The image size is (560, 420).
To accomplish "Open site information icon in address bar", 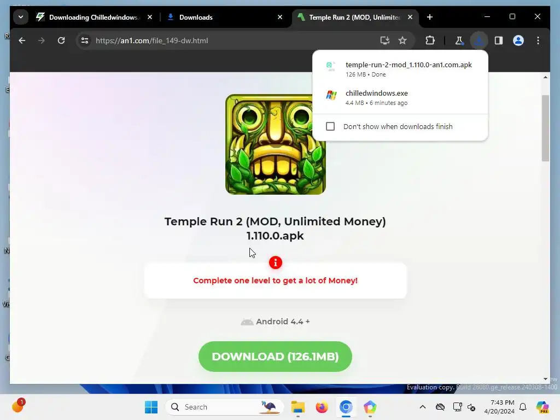I will [x=85, y=40].
